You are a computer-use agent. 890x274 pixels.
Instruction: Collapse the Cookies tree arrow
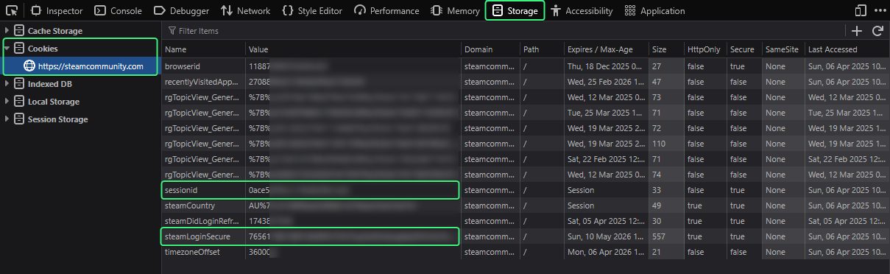(x=7, y=49)
